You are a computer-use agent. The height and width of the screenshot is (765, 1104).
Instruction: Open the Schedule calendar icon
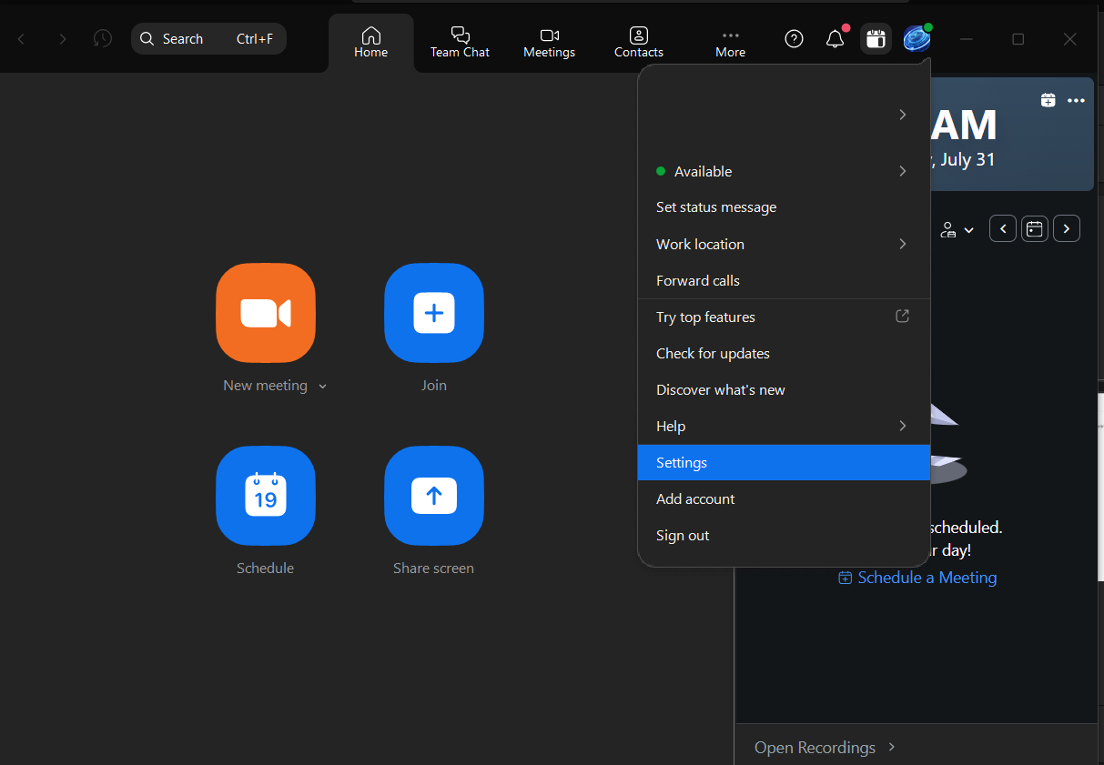[265, 496]
